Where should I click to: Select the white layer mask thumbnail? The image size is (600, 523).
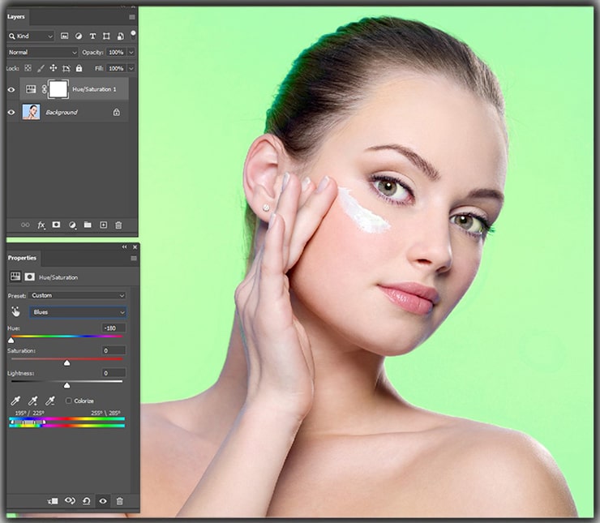[x=58, y=89]
